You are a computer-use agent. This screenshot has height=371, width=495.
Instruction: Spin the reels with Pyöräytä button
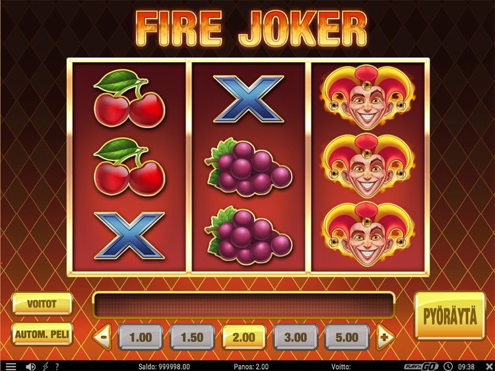(449, 316)
